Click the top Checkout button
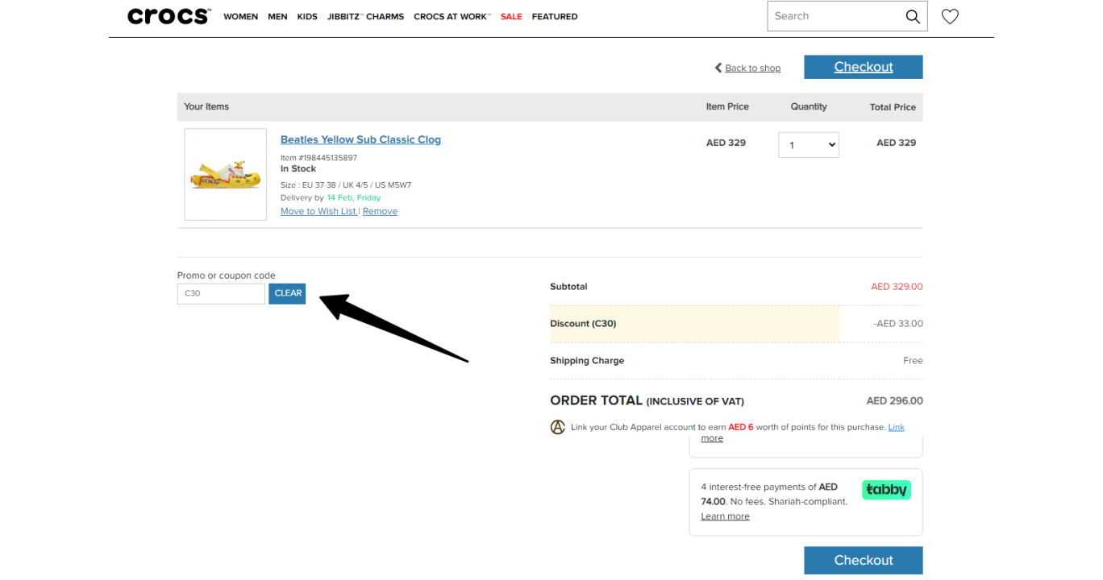 point(864,67)
